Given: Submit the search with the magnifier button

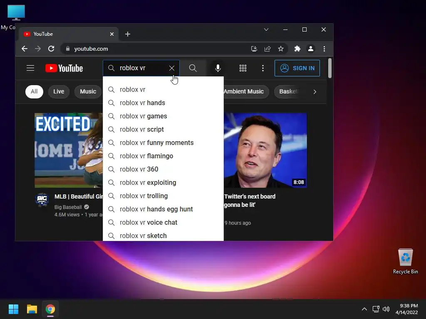Looking at the screenshot, I should point(193,68).
